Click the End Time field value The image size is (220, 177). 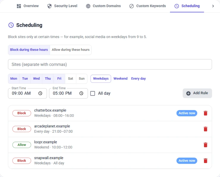[x=62, y=93]
